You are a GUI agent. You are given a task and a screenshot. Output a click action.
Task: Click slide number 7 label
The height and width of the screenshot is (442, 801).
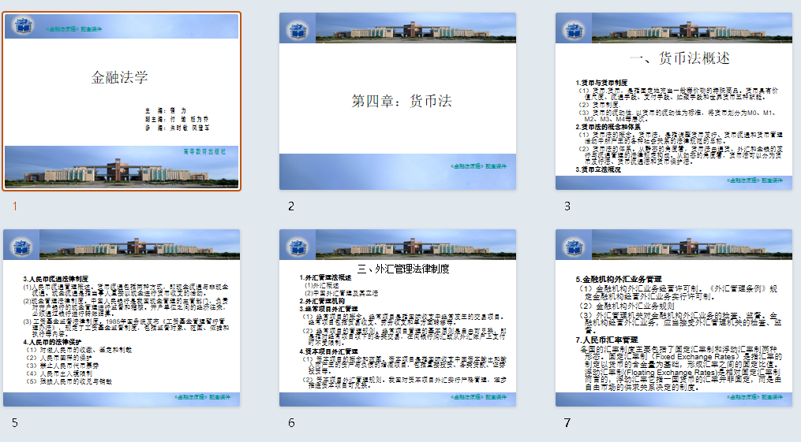[x=567, y=423]
